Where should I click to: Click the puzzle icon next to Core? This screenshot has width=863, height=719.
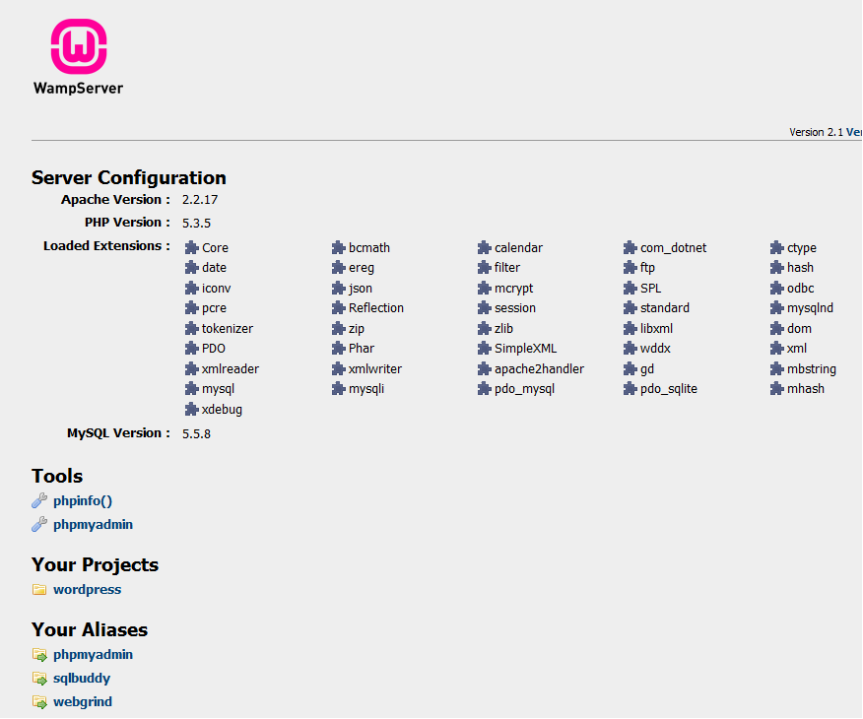[191, 248]
